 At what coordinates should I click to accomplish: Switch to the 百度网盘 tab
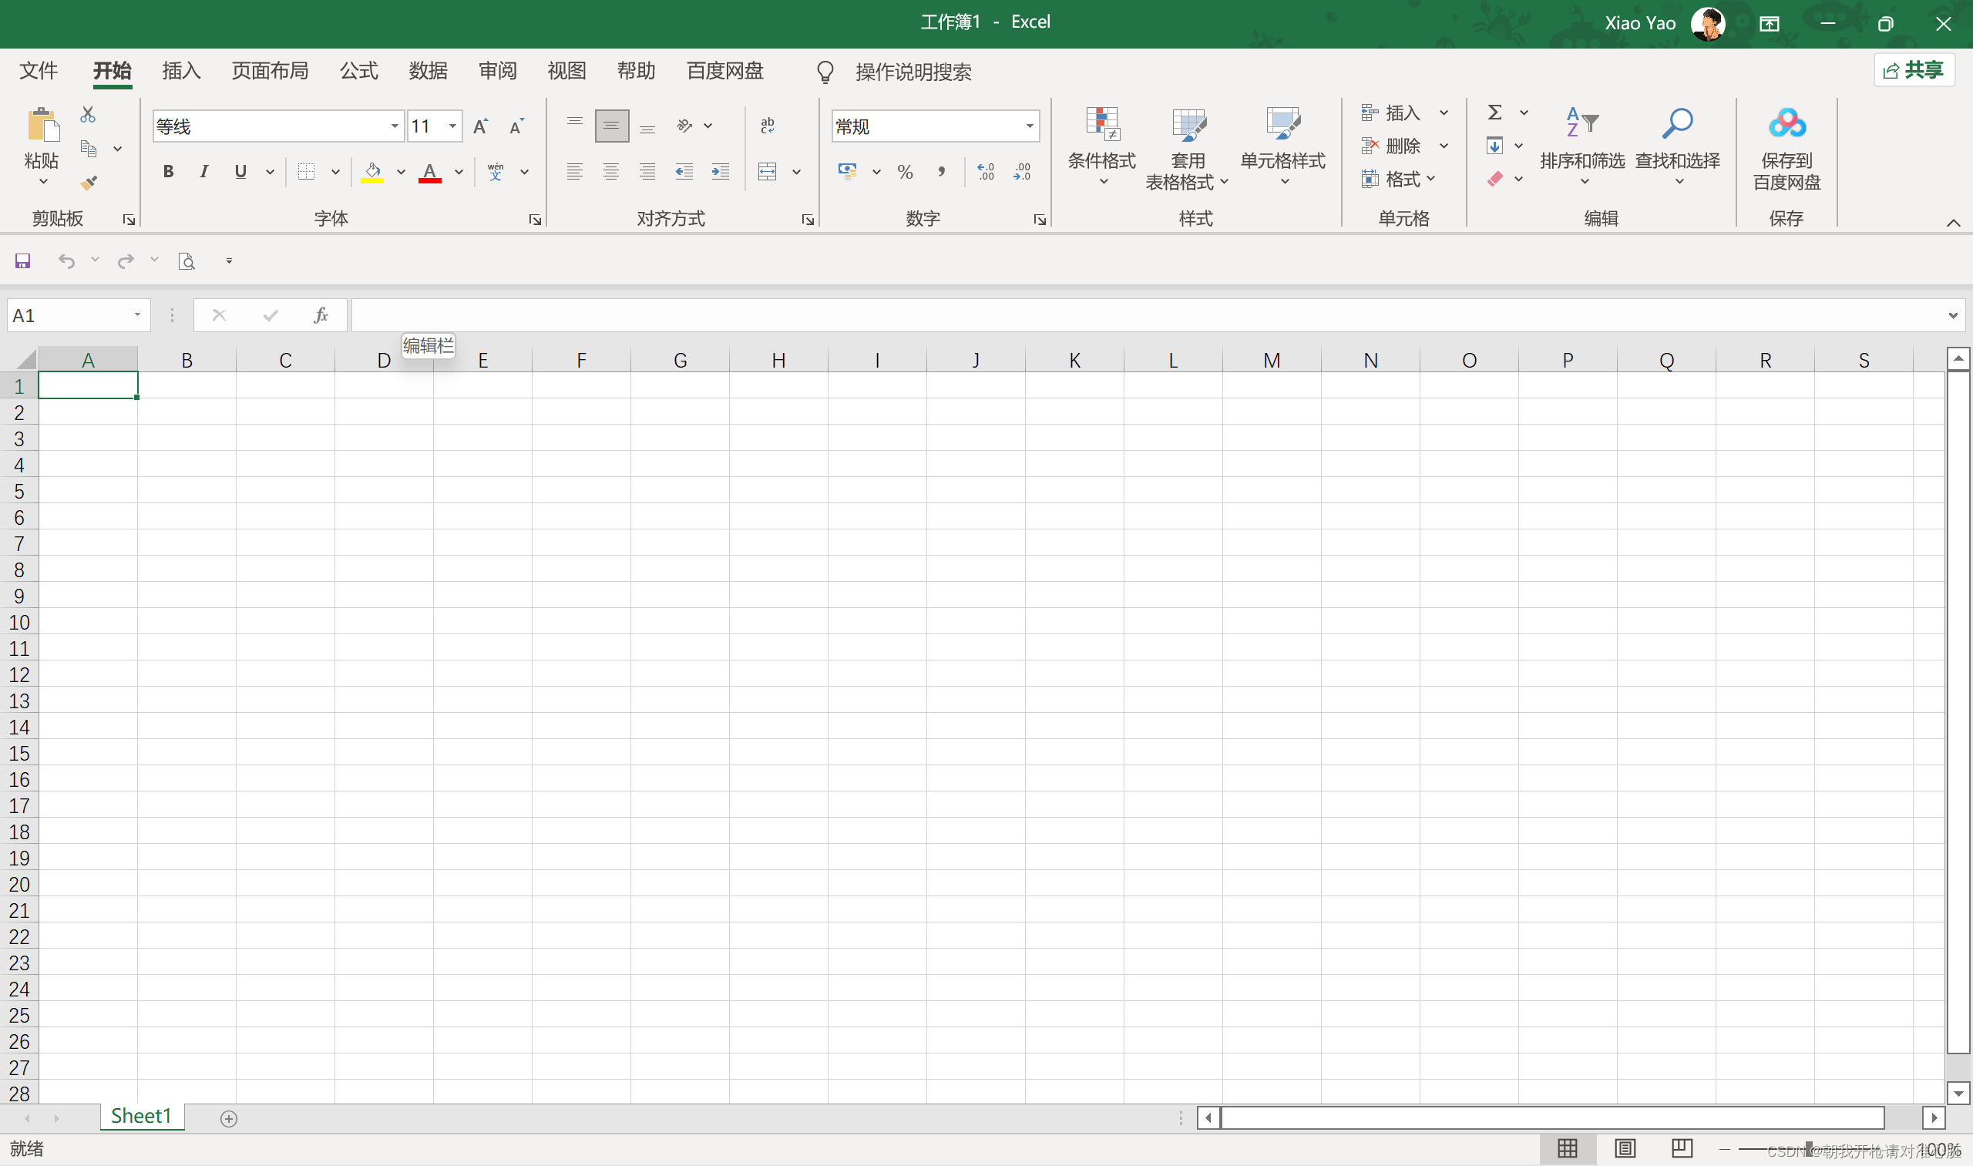[x=724, y=71]
